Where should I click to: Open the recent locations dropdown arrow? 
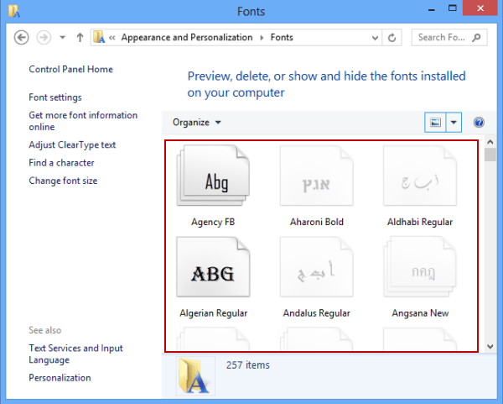tap(63, 38)
